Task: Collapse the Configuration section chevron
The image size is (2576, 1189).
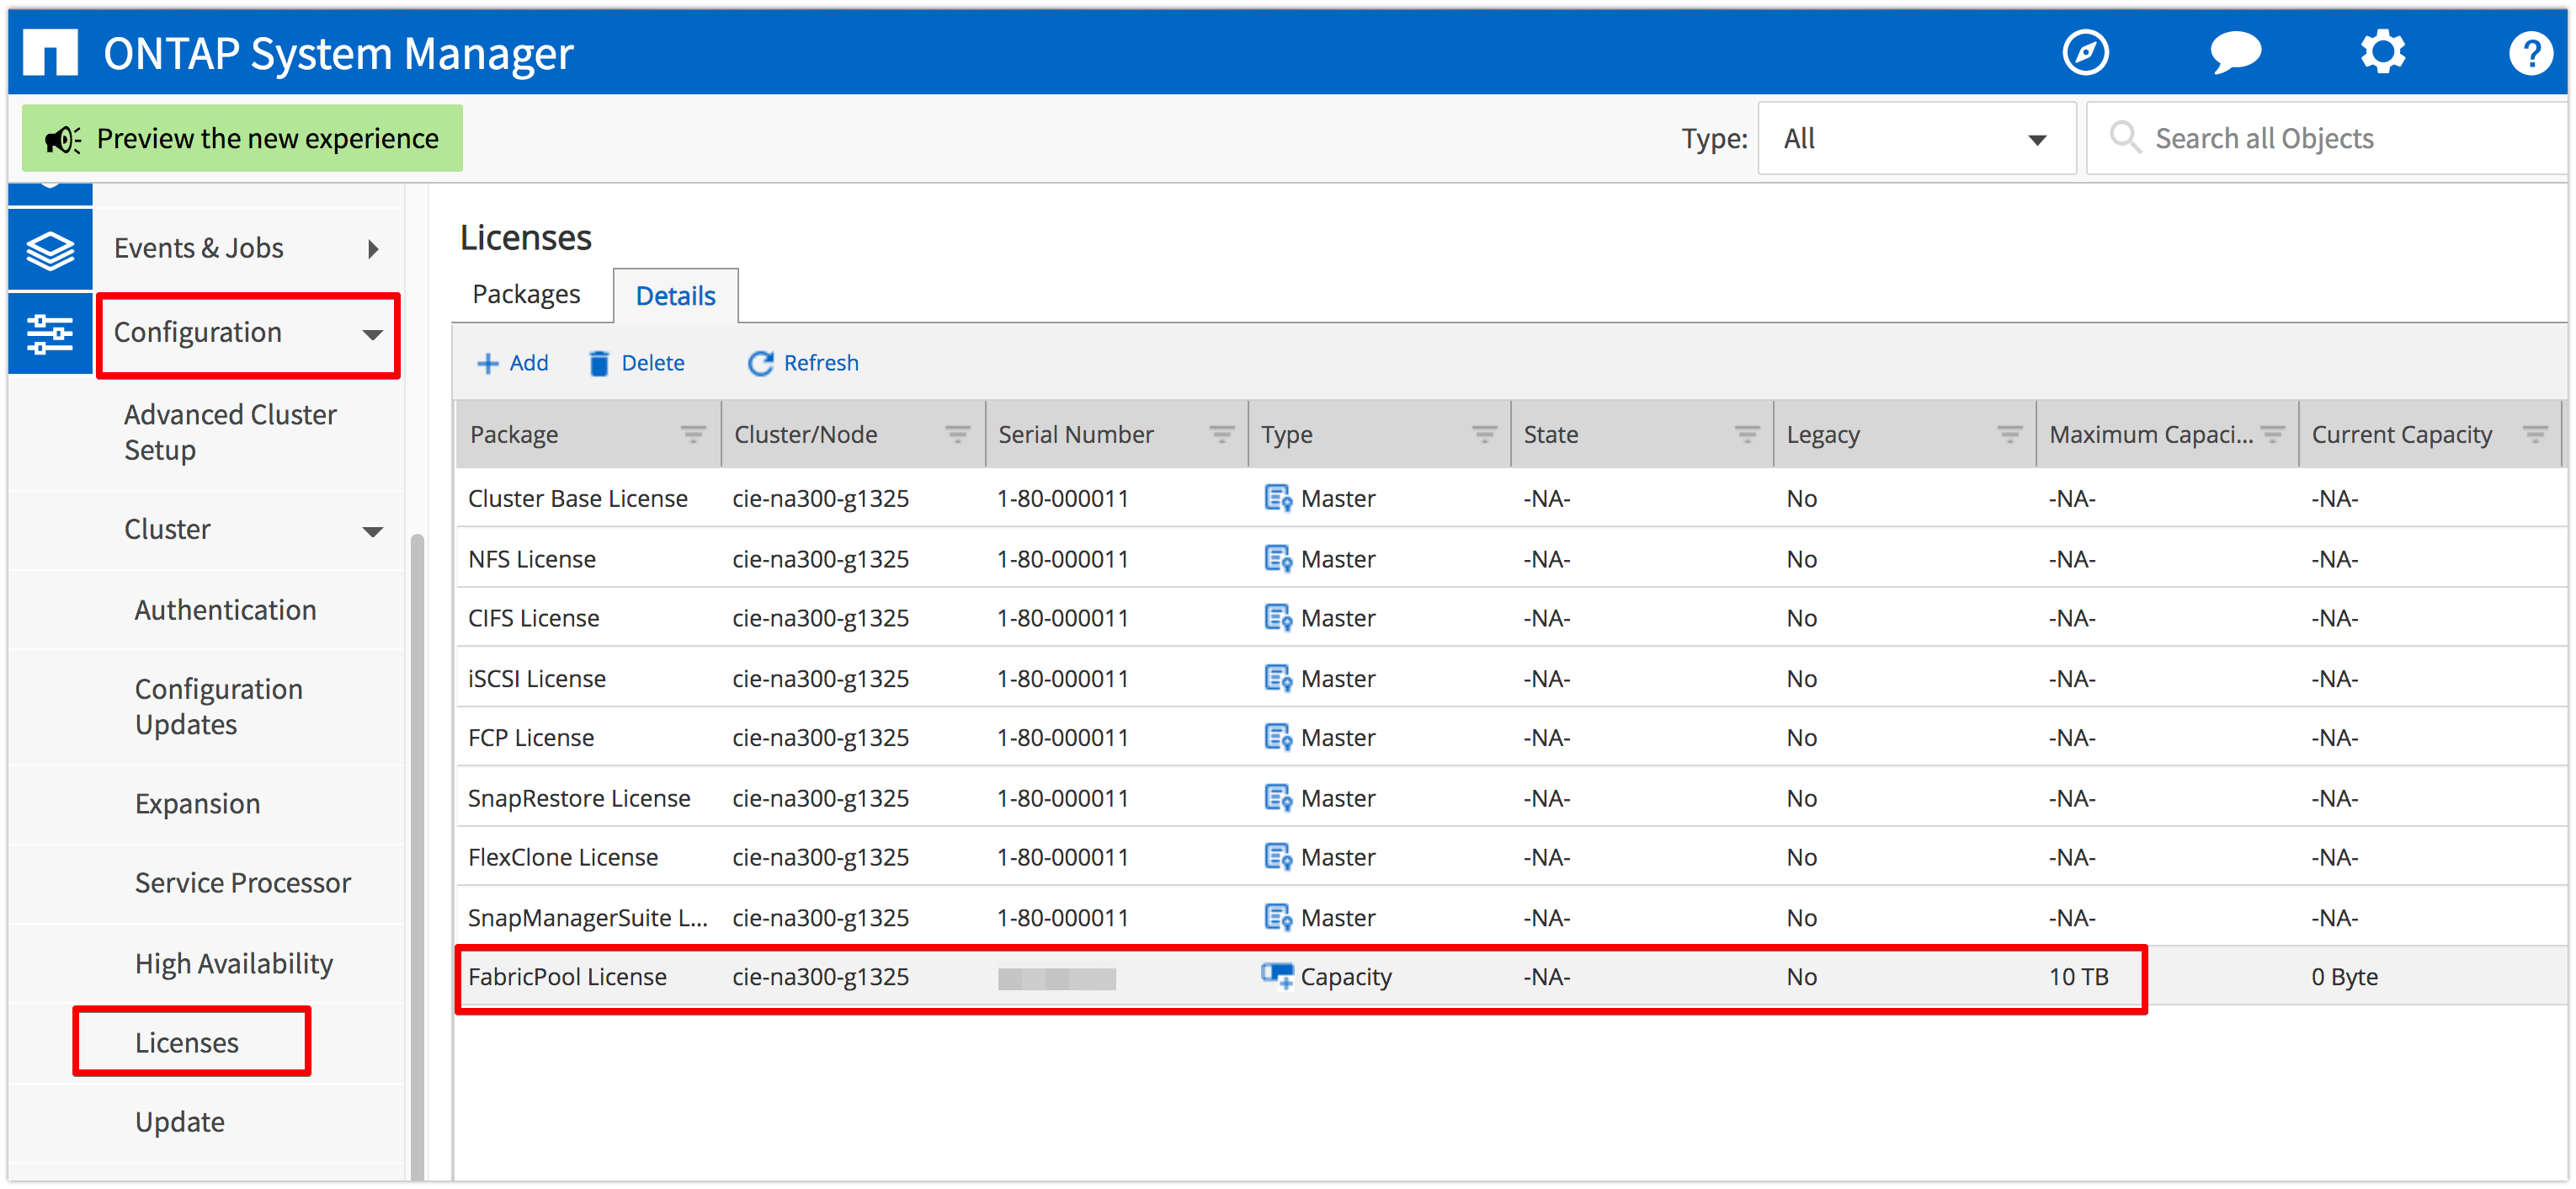Action: point(372,336)
